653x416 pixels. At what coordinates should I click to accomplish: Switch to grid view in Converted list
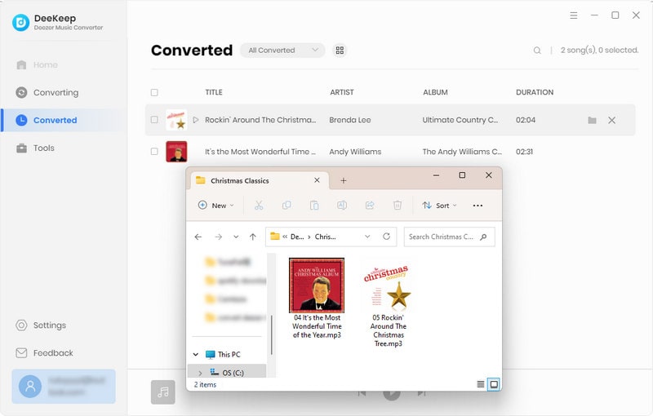point(340,51)
